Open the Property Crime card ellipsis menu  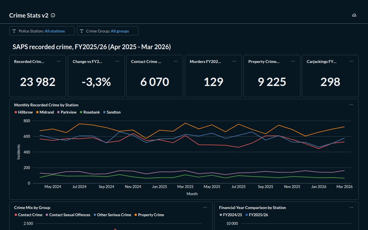[293, 61]
